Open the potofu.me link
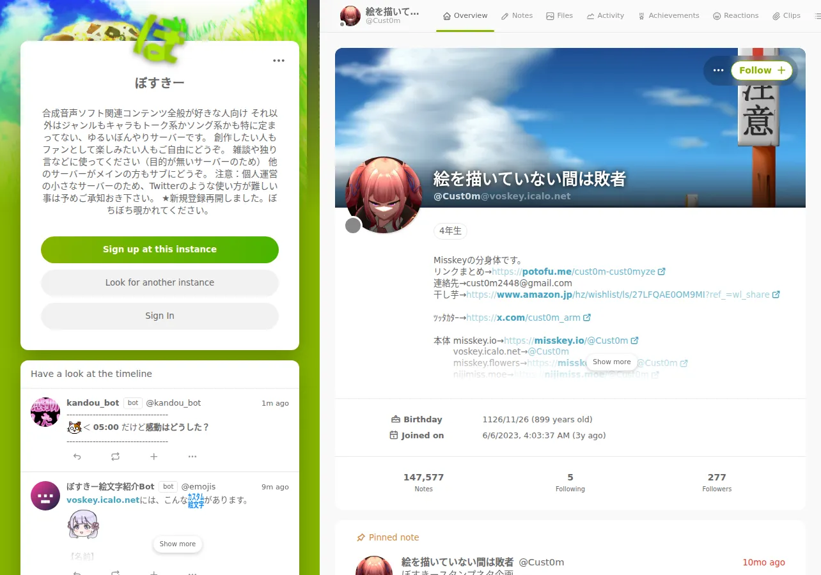Image resolution: width=821 pixels, height=575 pixels. pos(579,272)
